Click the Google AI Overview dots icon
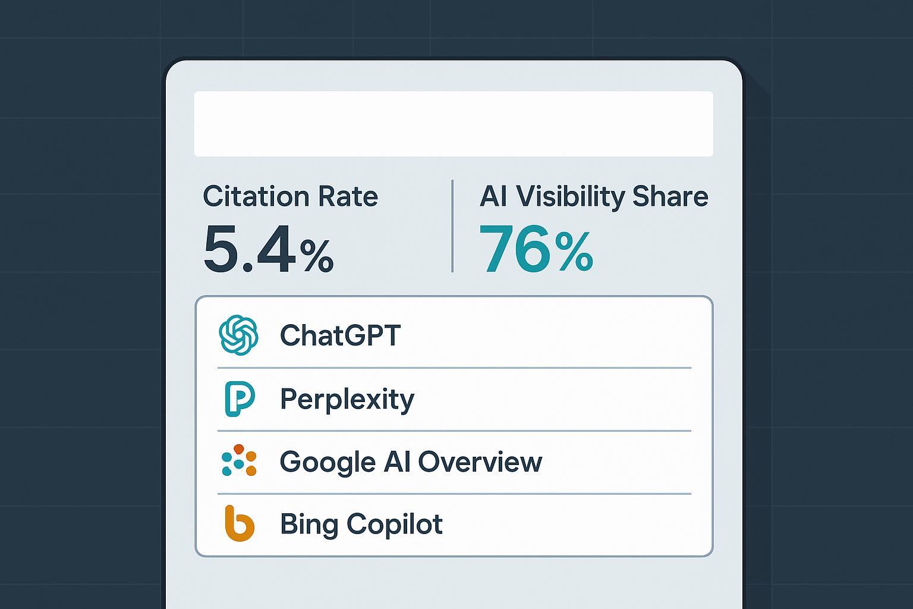 pos(239,461)
